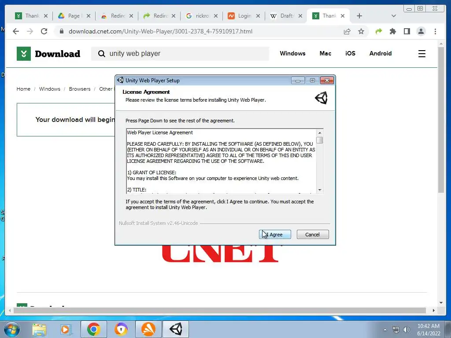Open File Explorer from taskbar
The width and height of the screenshot is (451, 338).
[x=39, y=329]
